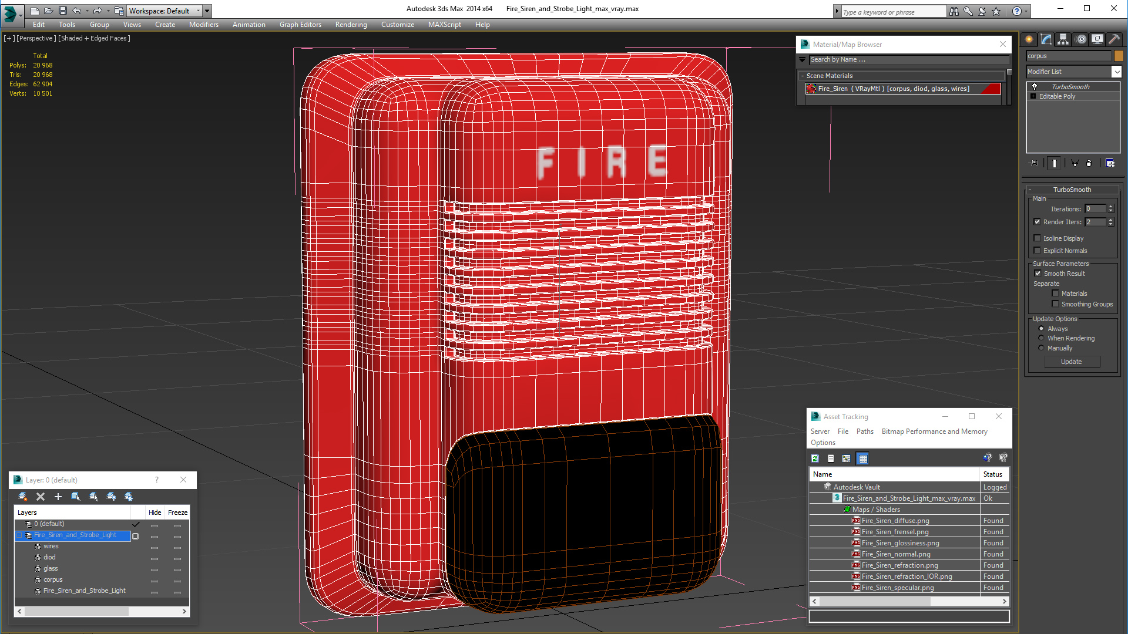Collapse the Fire_Siren_and_Strobe_Light layer tree
Viewport: 1128px width, 634px height.
pos(19,535)
